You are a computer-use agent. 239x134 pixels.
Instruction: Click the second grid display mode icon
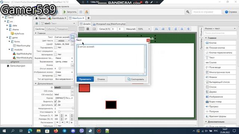(x=88, y=29)
